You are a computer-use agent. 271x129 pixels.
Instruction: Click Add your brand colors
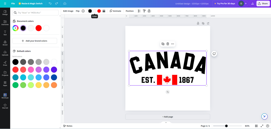35,41
